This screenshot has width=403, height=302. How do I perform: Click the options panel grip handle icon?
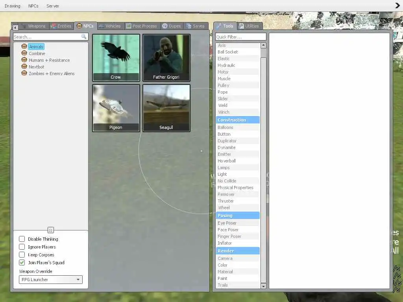(51, 230)
